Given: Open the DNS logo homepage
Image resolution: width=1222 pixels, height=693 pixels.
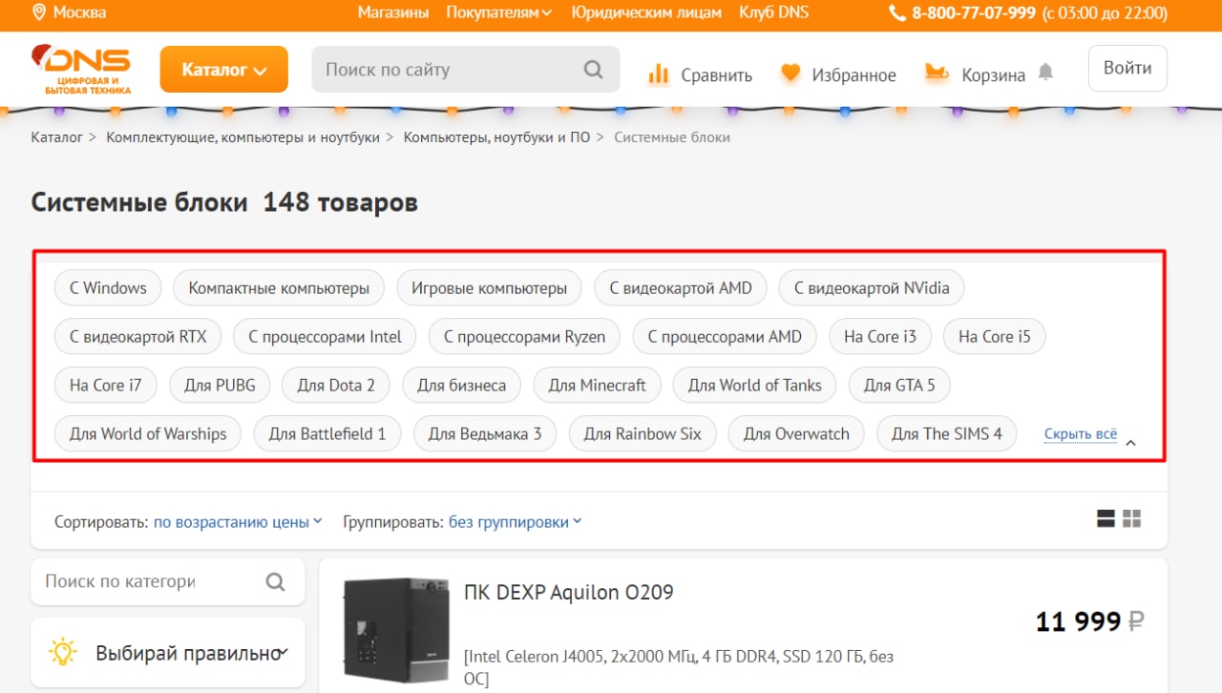Looking at the screenshot, I should click(x=80, y=69).
